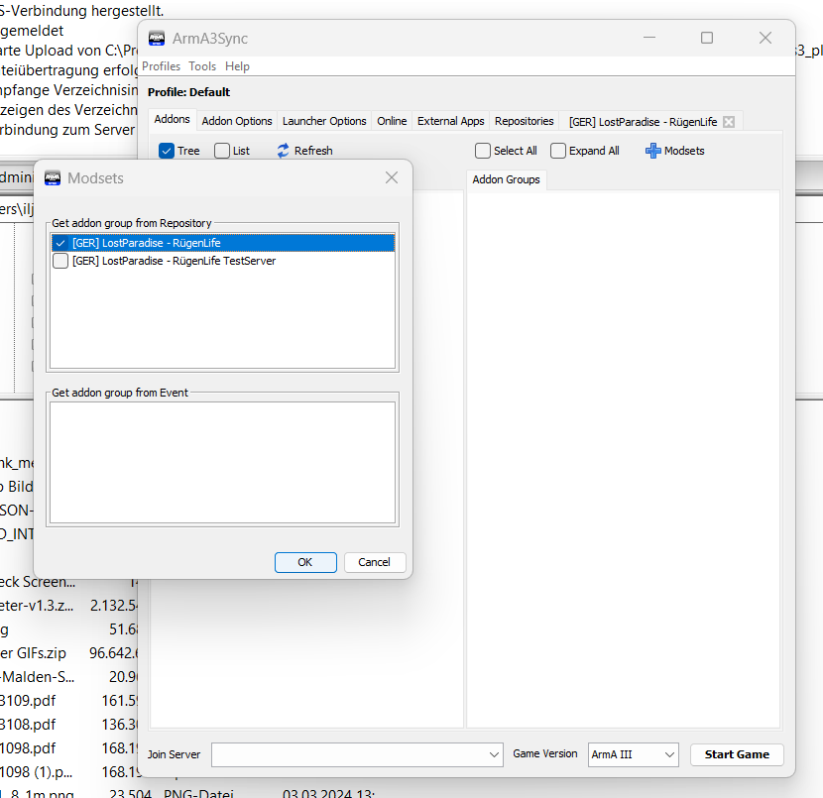Maximize the ArmA3Sync window
The image size is (823, 798).
click(707, 38)
